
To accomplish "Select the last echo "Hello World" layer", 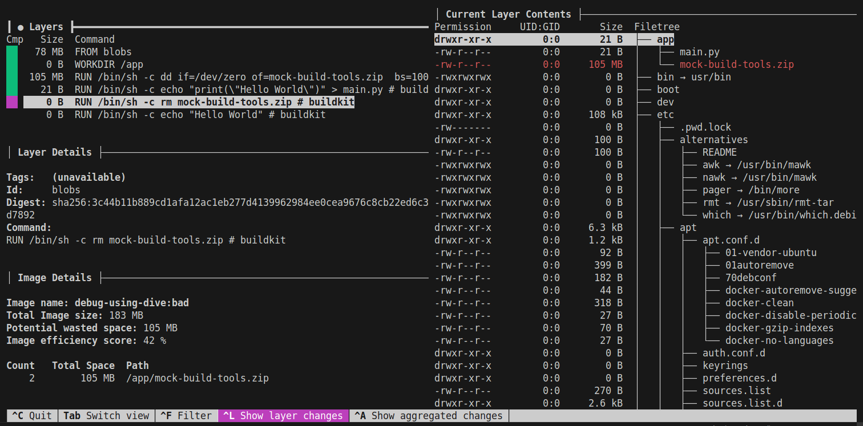I will coord(200,115).
